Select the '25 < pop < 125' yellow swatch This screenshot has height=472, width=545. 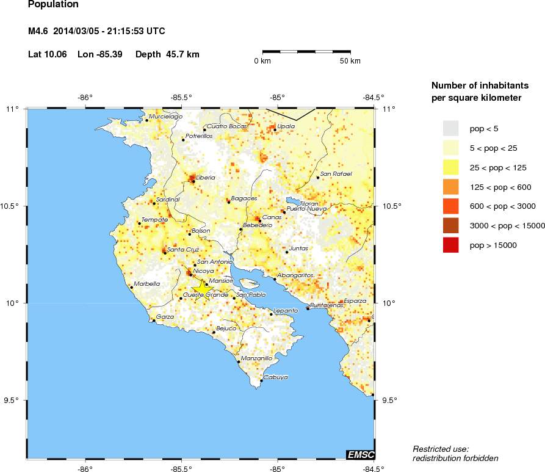450,168
